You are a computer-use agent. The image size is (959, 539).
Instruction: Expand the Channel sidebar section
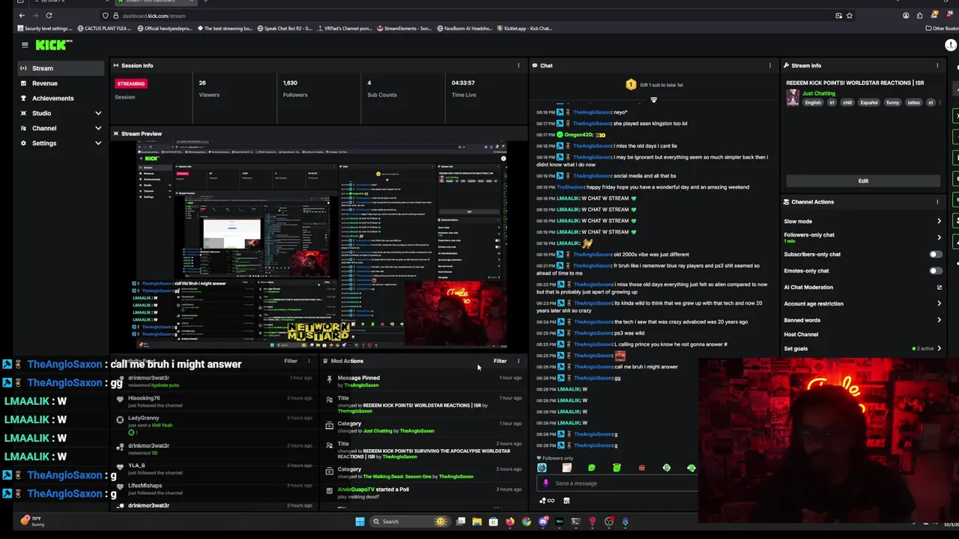tap(61, 128)
